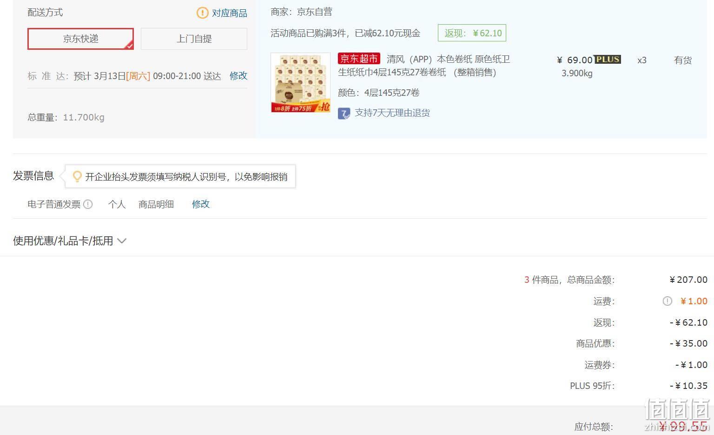Image resolution: width=714 pixels, height=435 pixels.
Task: Click the 京东超市 red badge
Action: pyautogui.click(x=359, y=59)
